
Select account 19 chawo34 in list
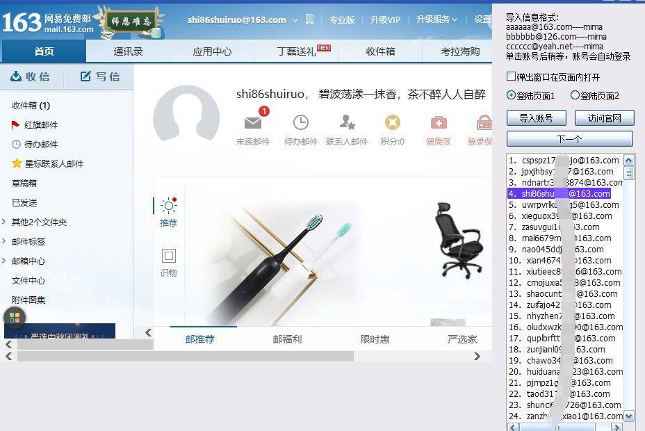(561, 360)
